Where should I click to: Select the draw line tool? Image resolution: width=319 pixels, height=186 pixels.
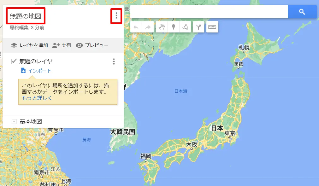click(185, 27)
